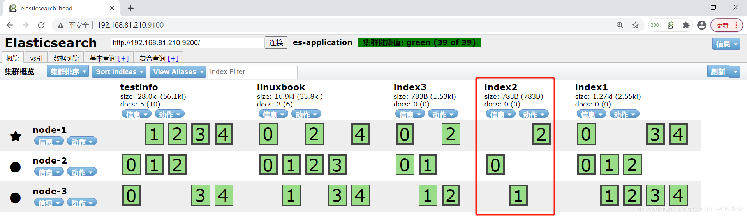Open the top-right 信息 dropdown

pos(726,44)
